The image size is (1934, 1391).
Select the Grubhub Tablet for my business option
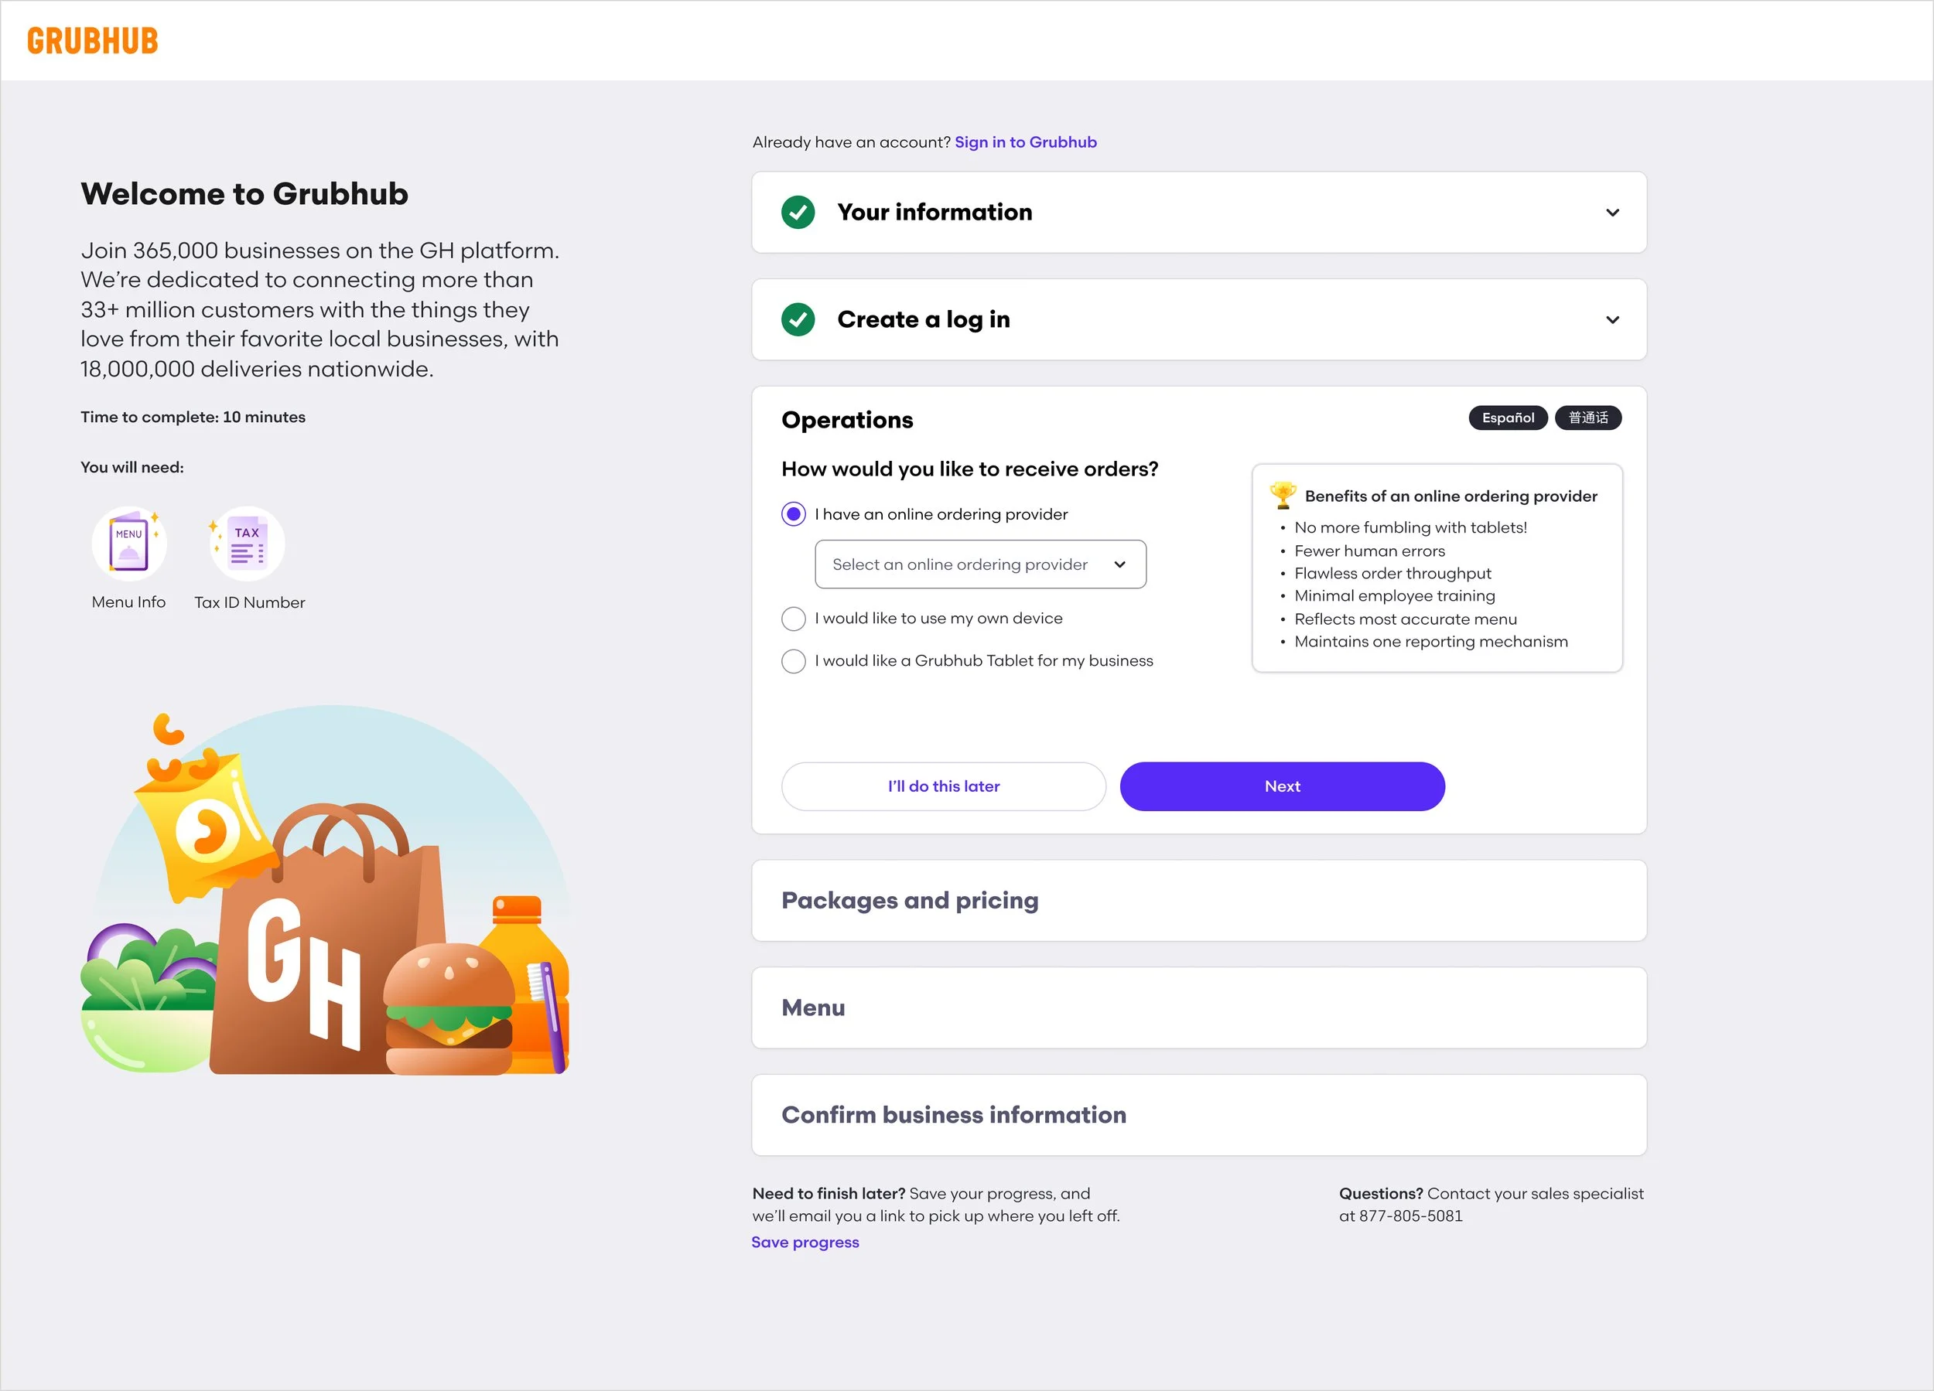[x=793, y=661]
